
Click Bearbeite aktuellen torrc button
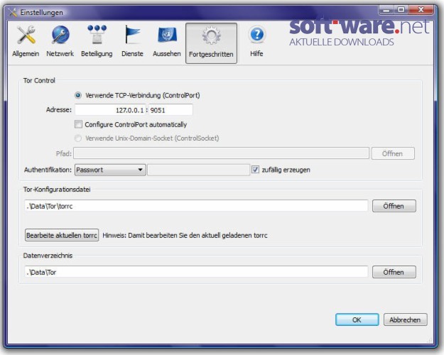point(62,235)
